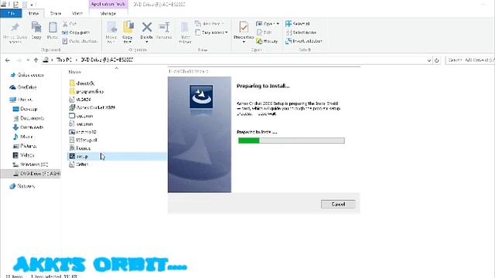Screen dimensions: 495x278
Task: Click History in the Open group
Action: (267, 41)
